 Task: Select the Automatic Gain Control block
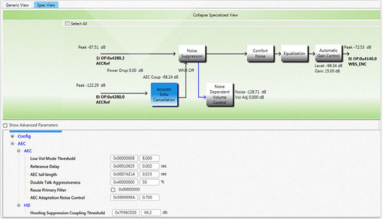coord(328,53)
